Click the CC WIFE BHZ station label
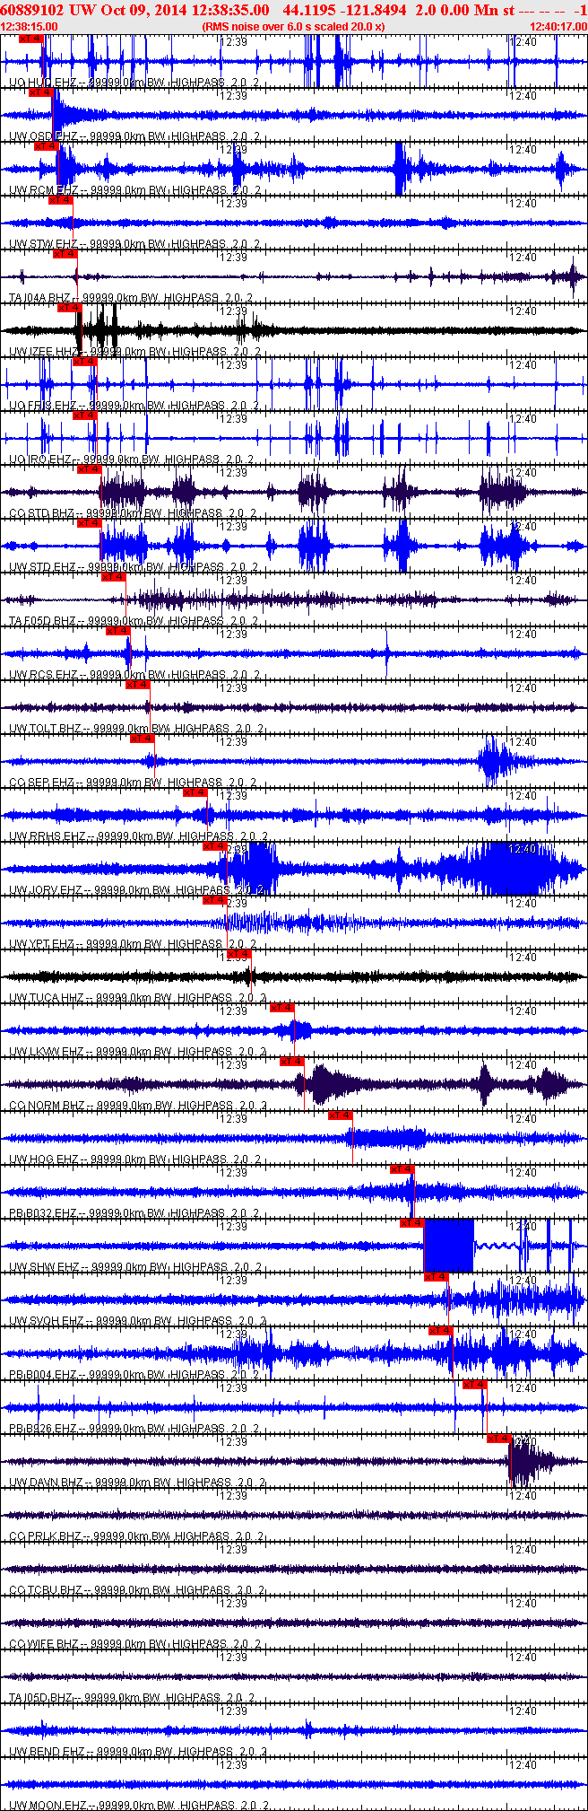This screenshot has width=588, height=1811. (x=44, y=1644)
